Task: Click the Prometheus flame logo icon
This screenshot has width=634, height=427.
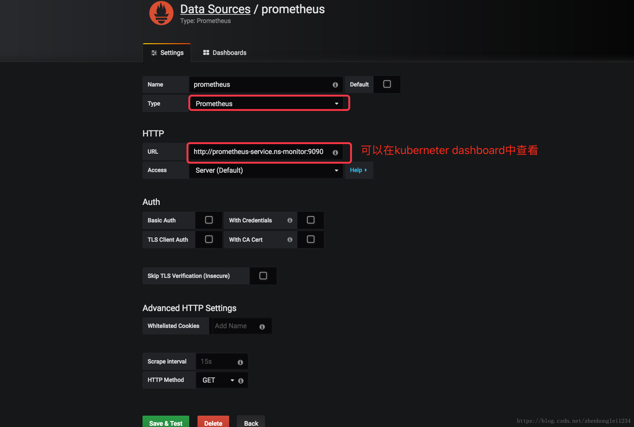Action: click(161, 13)
